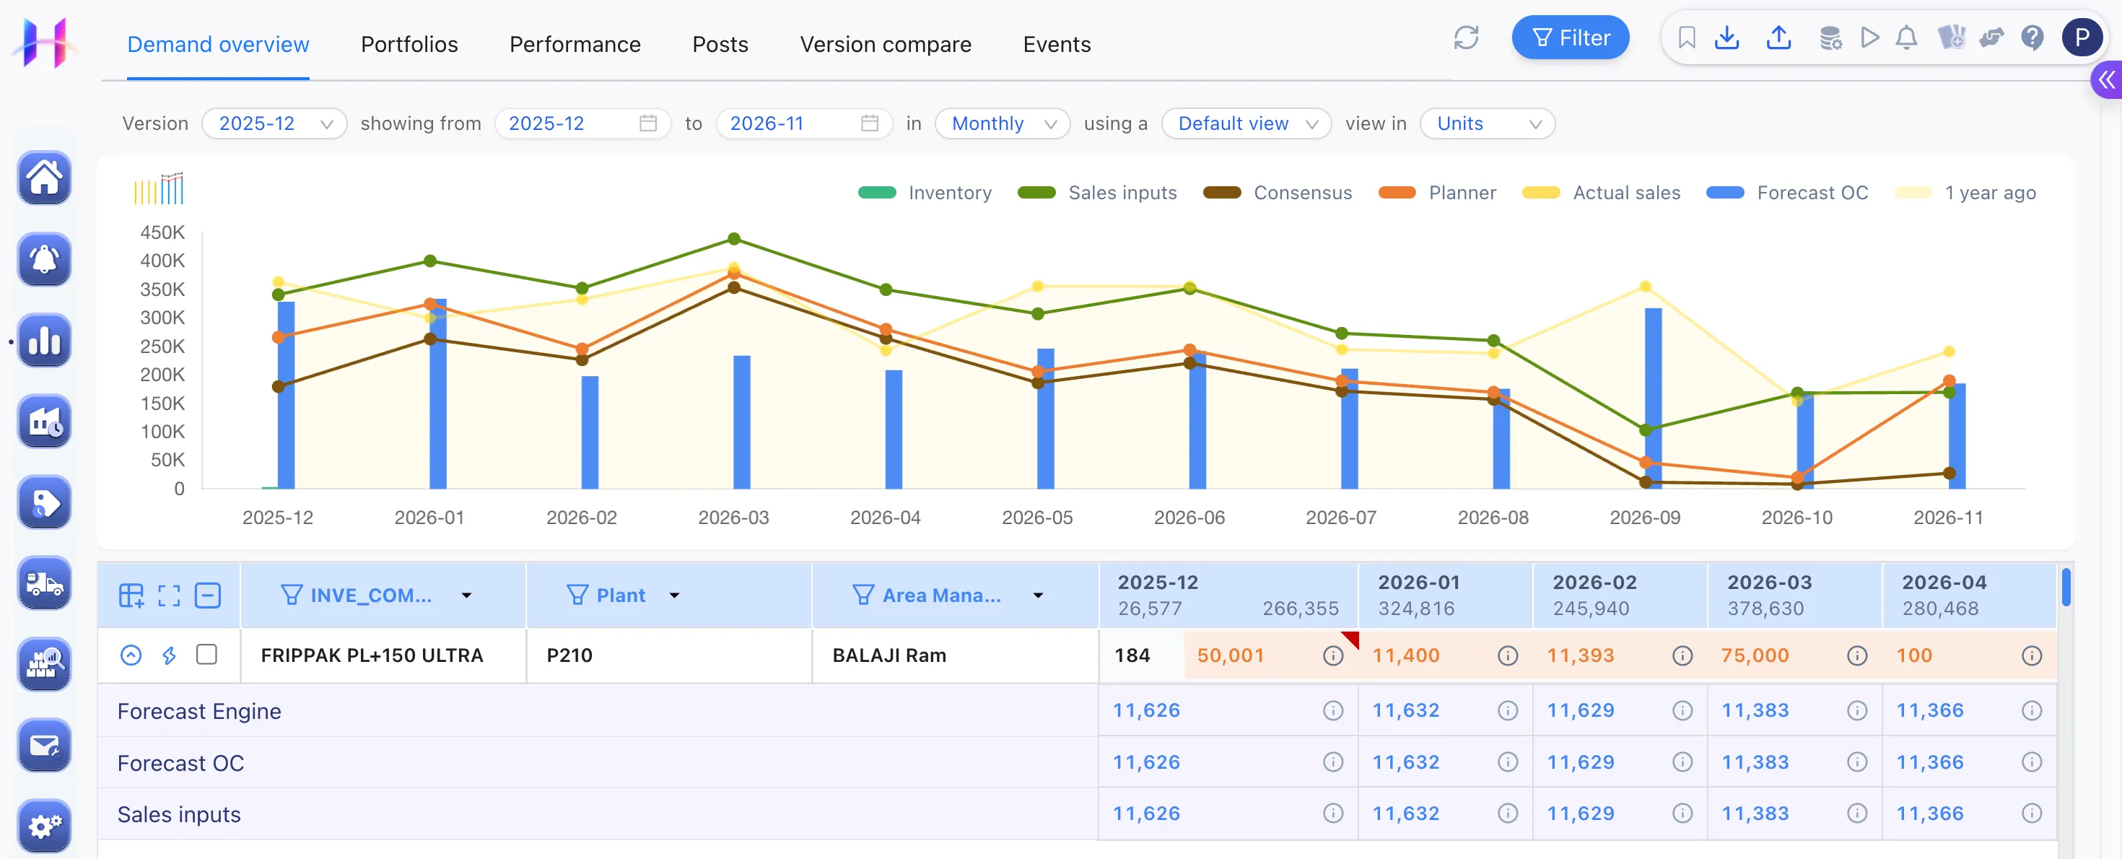
Task: Click the download icon
Action: [x=1726, y=38]
